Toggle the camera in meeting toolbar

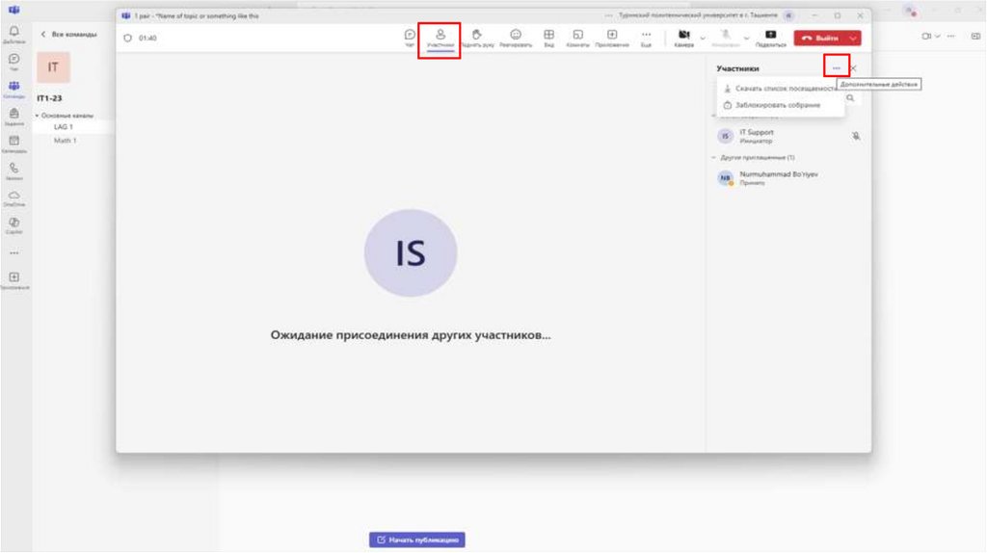pos(684,38)
